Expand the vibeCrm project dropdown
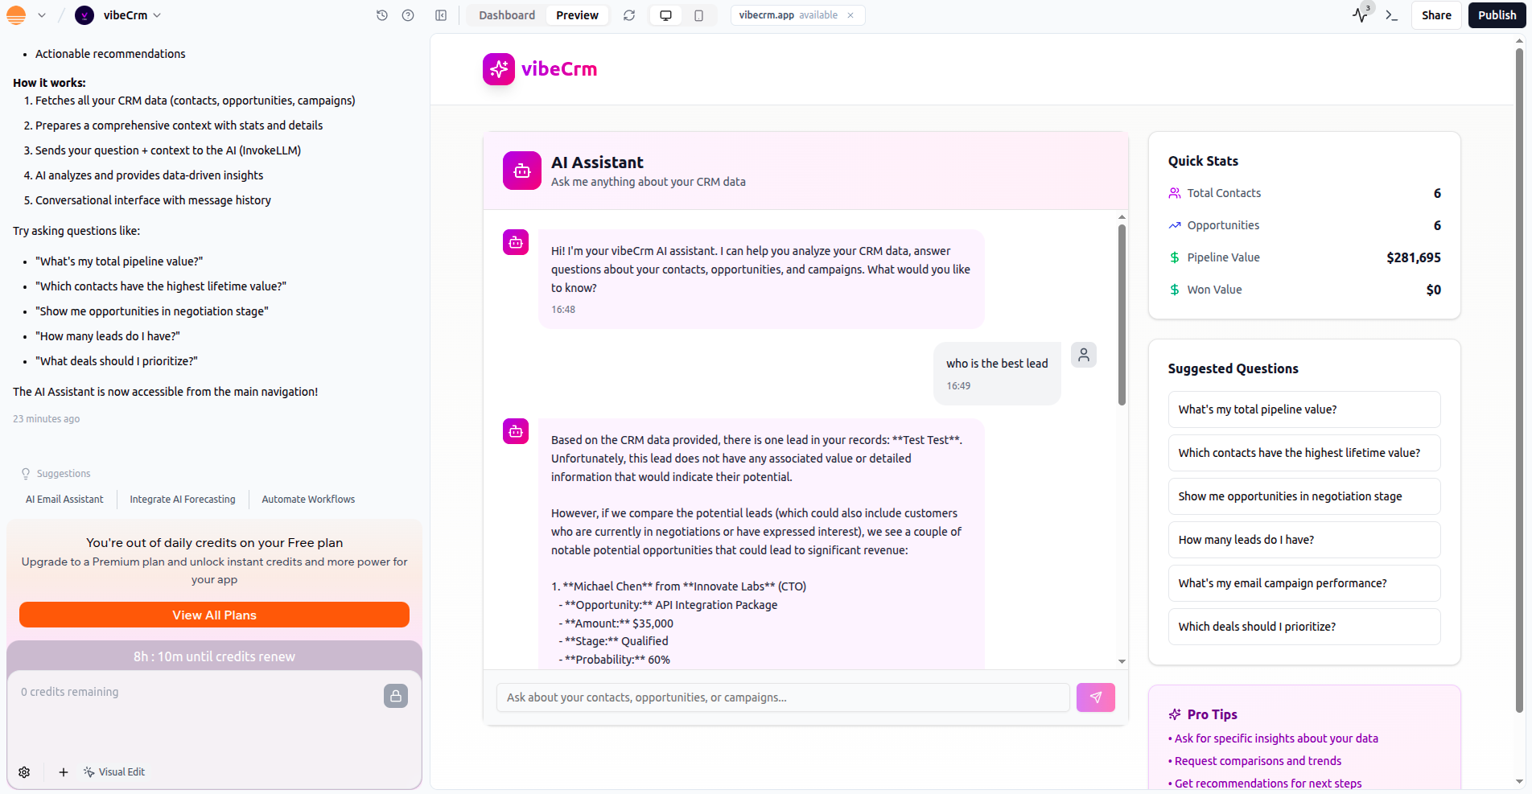The width and height of the screenshot is (1532, 794). pyautogui.click(x=157, y=15)
